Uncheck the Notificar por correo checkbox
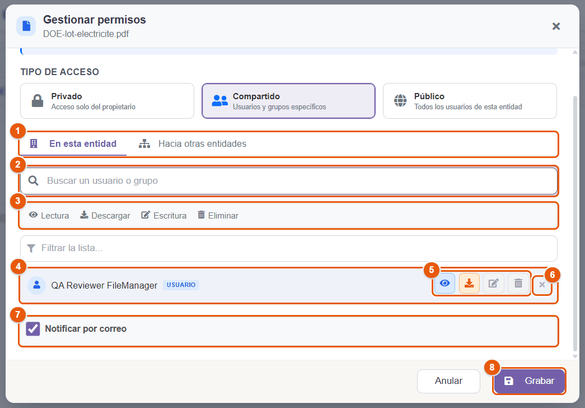Image resolution: width=585 pixels, height=408 pixels. (x=33, y=329)
